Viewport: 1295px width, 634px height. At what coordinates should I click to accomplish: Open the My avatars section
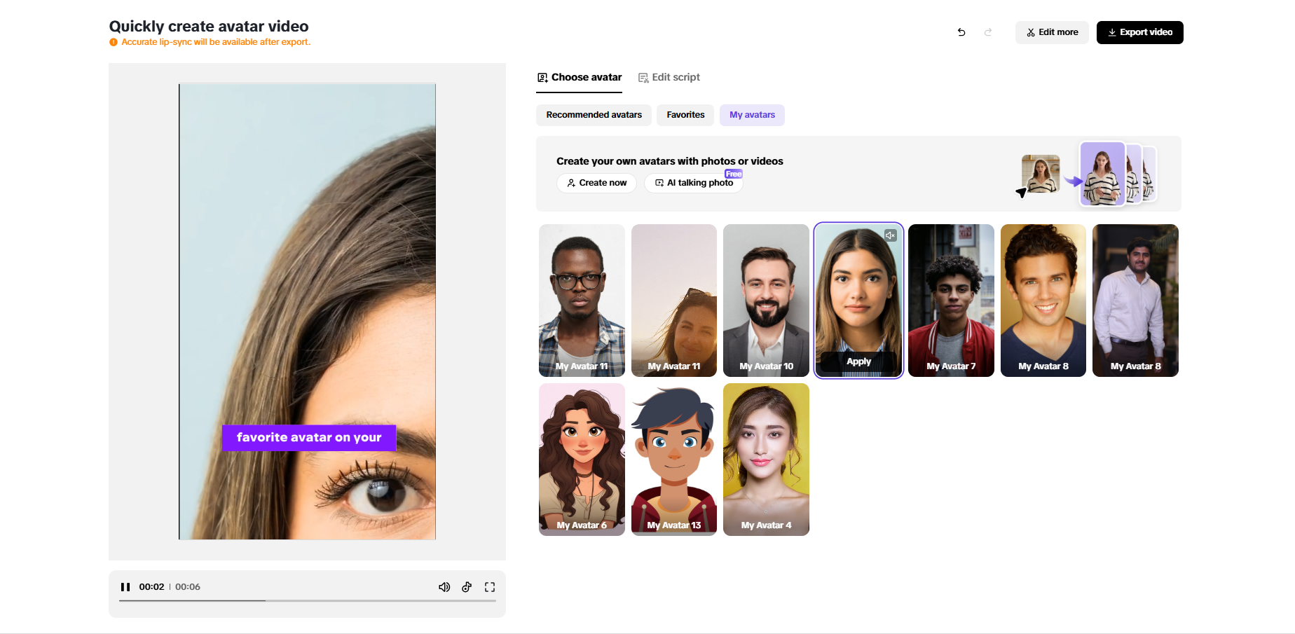click(x=751, y=115)
